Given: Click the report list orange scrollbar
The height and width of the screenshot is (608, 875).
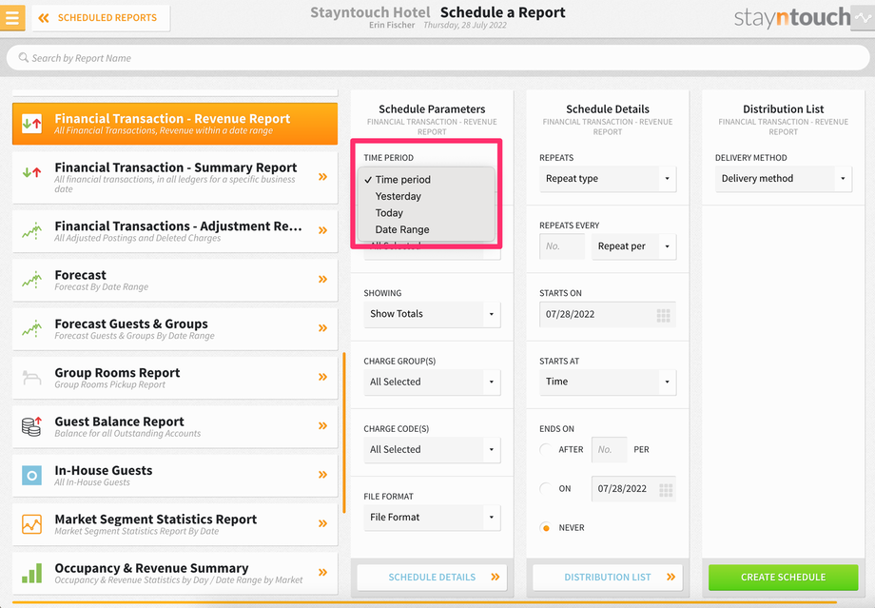Looking at the screenshot, I should [x=344, y=433].
